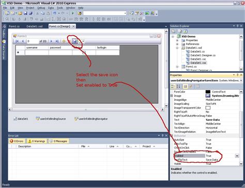The image size is (245, 188).
Task: Click the Save All icon
Action: [30, 13]
